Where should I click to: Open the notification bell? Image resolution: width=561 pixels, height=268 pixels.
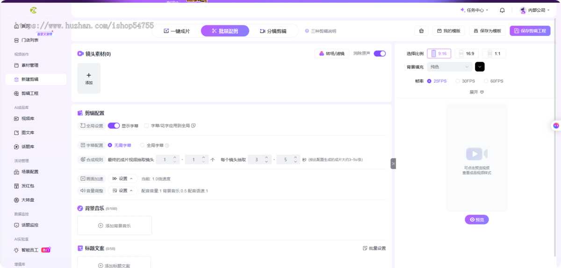click(x=502, y=10)
